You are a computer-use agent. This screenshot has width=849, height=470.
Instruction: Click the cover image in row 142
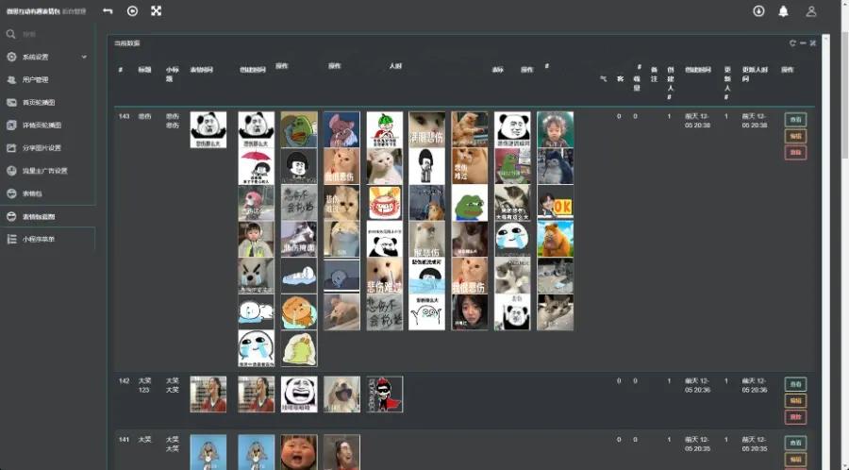point(208,394)
